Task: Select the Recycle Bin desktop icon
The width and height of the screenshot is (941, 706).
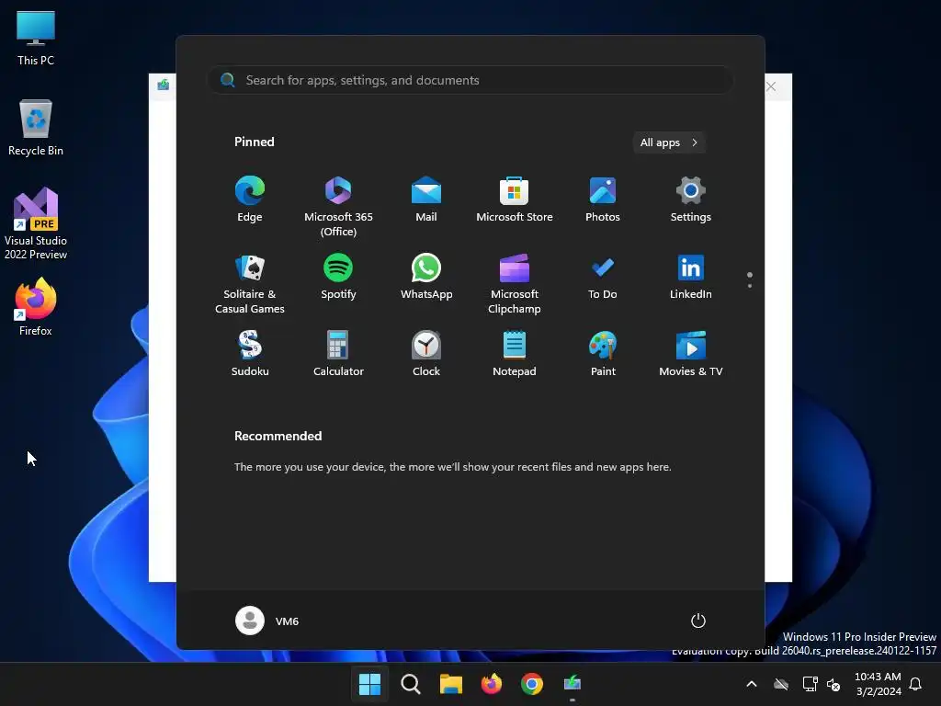Action: coord(36,127)
